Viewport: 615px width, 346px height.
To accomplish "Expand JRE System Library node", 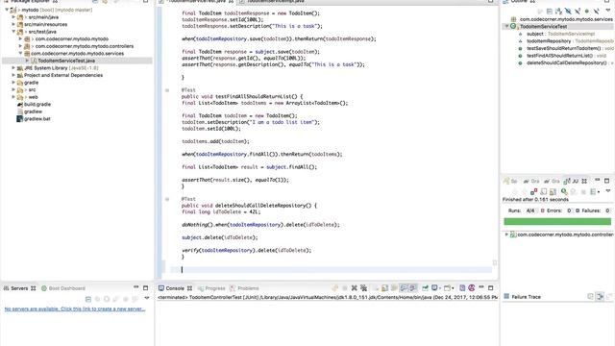I will click(13, 68).
